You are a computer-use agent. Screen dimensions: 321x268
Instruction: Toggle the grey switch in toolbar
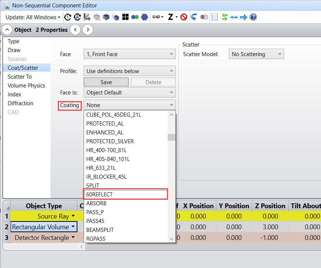click(204, 17)
